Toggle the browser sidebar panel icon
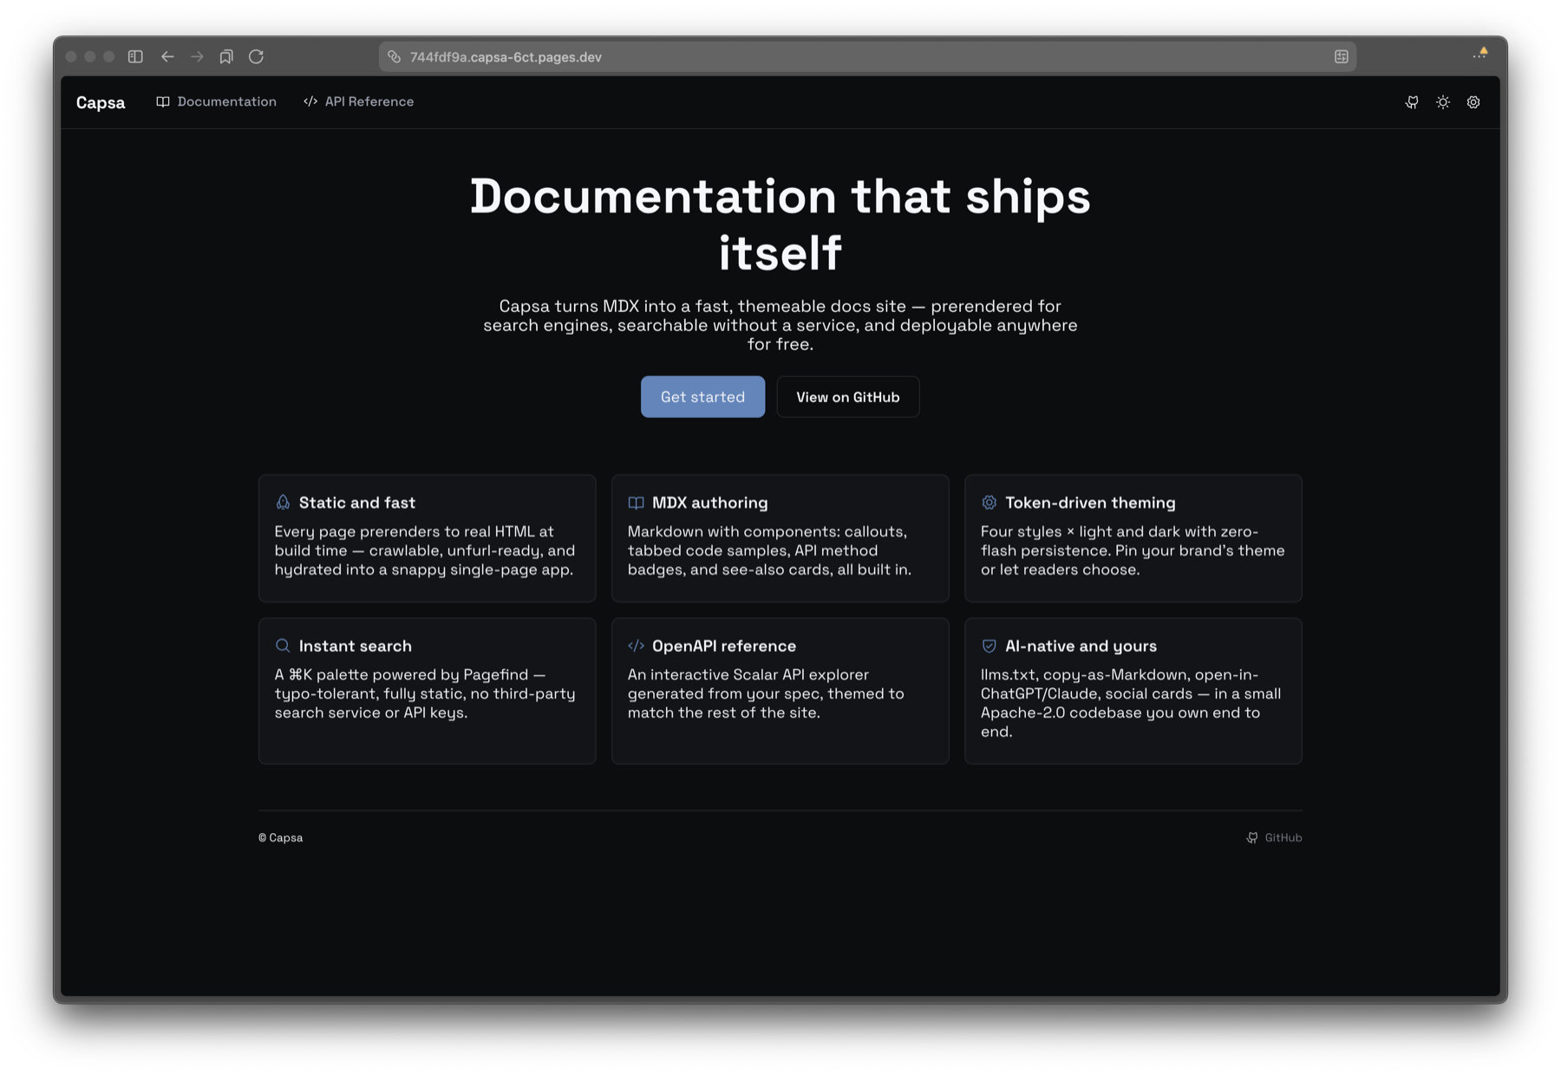Image resolution: width=1561 pixels, height=1074 pixels. tap(135, 56)
